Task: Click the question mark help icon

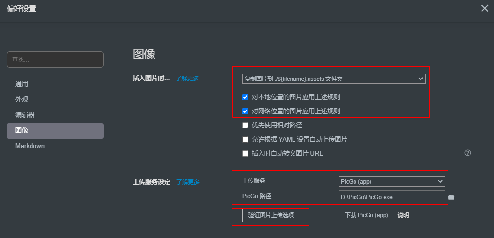Action: pos(468,153)
